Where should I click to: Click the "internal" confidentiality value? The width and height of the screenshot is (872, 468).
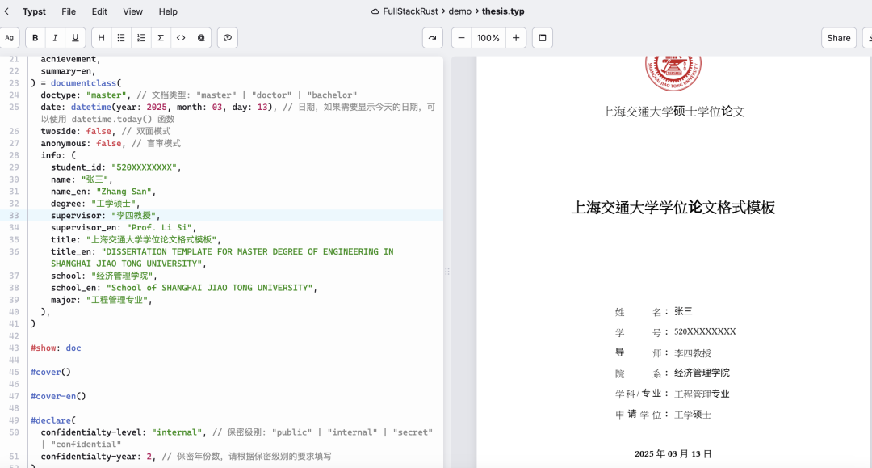(177, 432)
